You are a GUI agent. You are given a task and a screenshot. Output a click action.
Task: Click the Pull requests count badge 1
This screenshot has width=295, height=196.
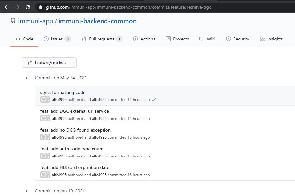pos(119,39)
